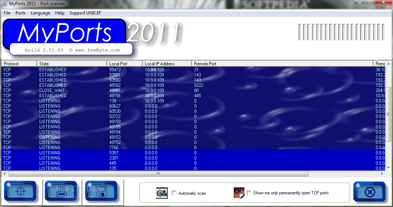This screenshot has height=207, width=393.
Task: Click the ESTABLISHED state in port 49162 row
Action: [x=53, y=85]
